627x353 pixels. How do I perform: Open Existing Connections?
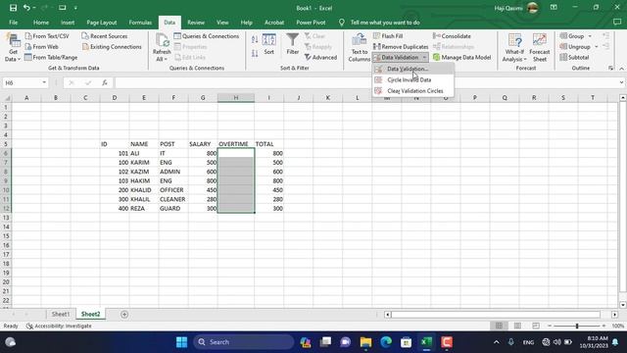click(112, 47)
